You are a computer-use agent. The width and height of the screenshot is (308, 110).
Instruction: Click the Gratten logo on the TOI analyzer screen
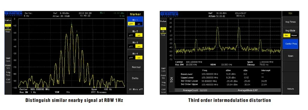point(169,14)
